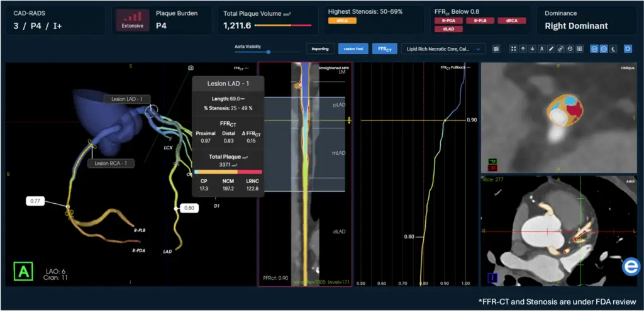Click the 1,211.6 total plaque volume value
644x312 pixels.
click(x=237, y=25)
